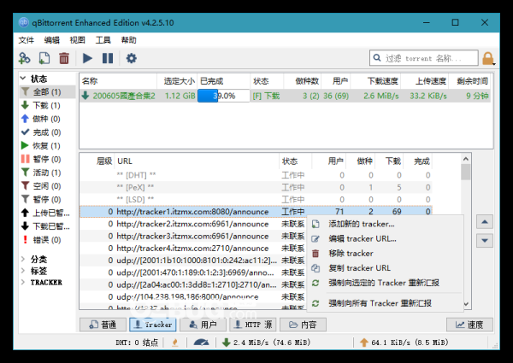Click the orange lock icon
Image resolution: width=513 pixels, height=363 pixels.
(x=488, y=58)
